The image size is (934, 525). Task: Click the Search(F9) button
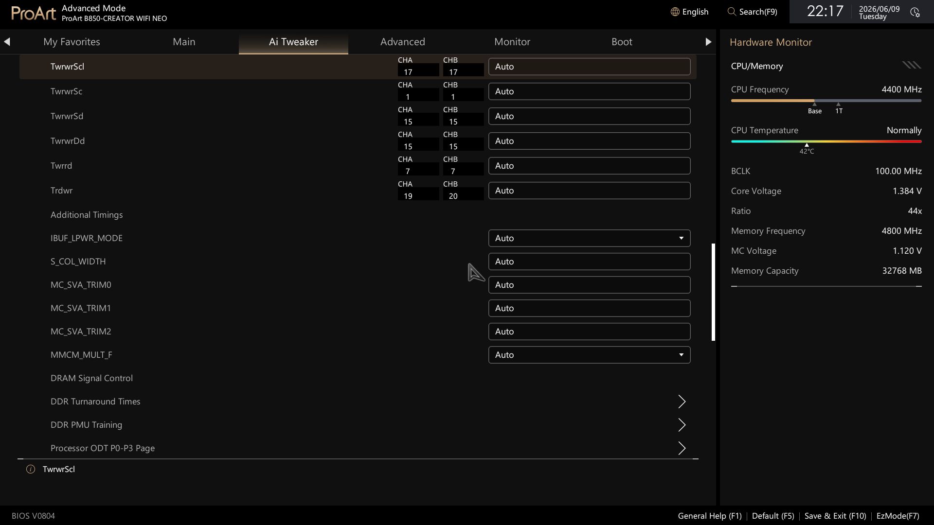753,12
